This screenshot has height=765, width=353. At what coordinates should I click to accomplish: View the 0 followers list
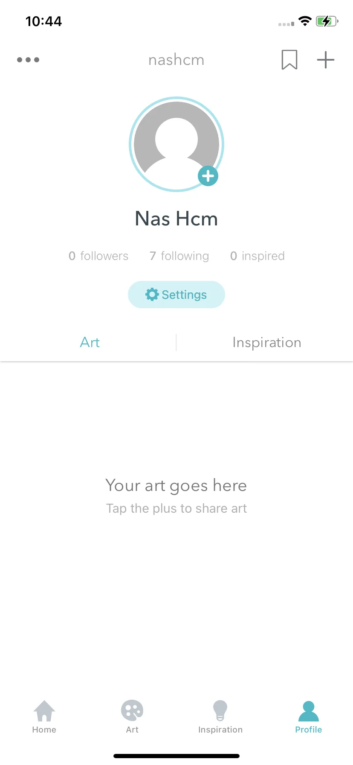pyautogui.click(x=98, y=256)
